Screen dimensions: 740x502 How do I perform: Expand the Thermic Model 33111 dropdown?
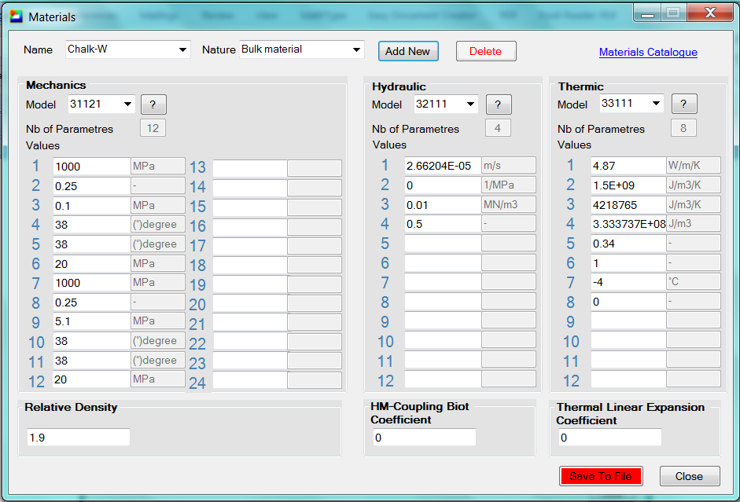(x=656, y=104)
